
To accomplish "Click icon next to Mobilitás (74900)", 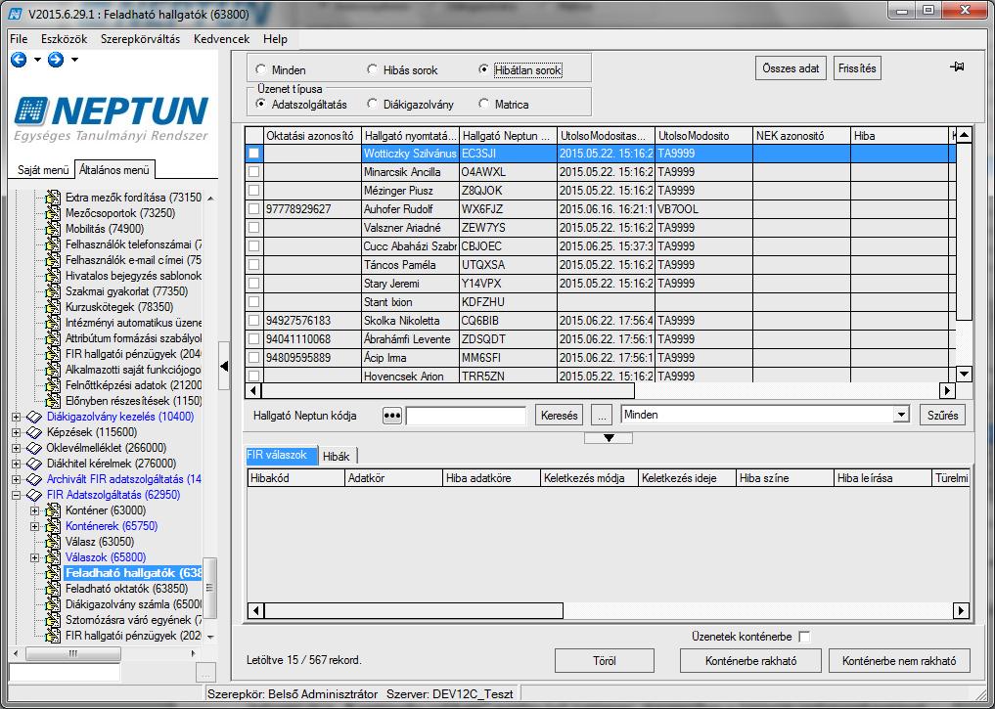I will coord(53,229).
